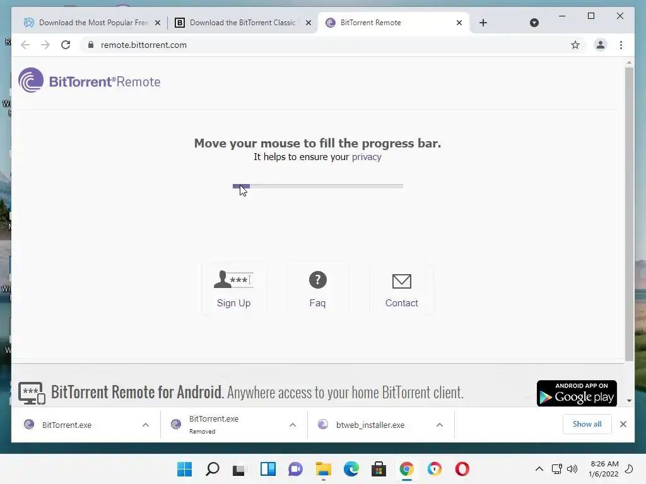The height and width of the screenshot is (484, 646).
Task: Open the tab search dropdown button
Action: pyautogui.click(x=534, y=23)
